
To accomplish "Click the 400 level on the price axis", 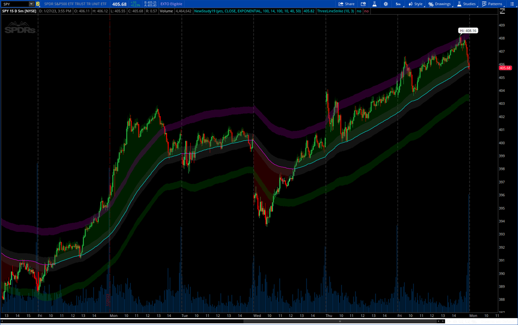I will coord(502,143).
